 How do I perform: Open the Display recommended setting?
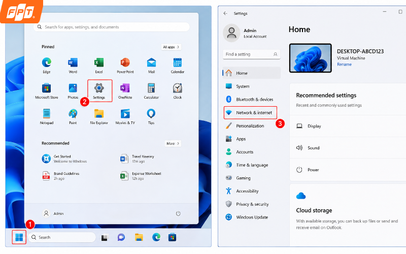pos(348,126)
